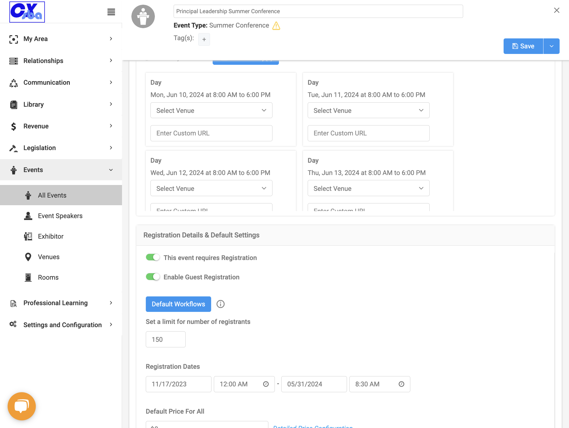Click the registration start date 11/17/2023

(x=178, y=384)
